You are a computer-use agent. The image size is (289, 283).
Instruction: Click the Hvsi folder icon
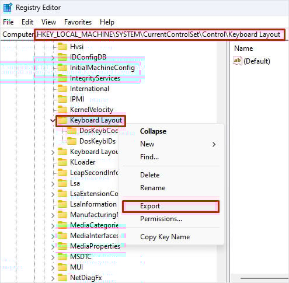click(62, 47)
